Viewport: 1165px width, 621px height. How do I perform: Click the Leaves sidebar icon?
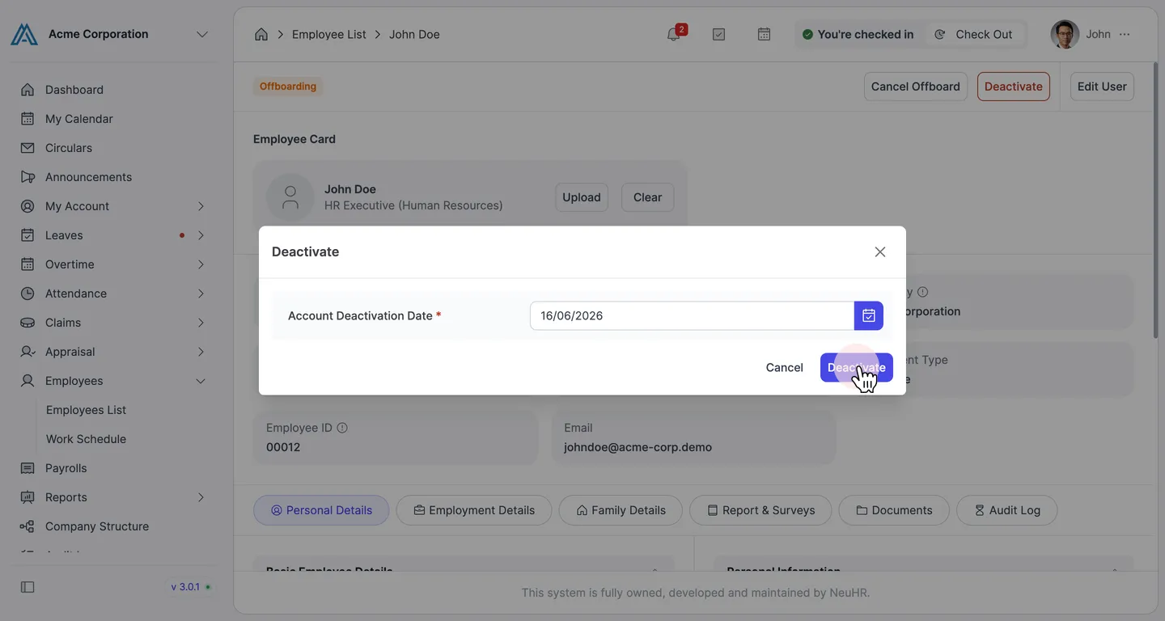[x=28, y=235]
